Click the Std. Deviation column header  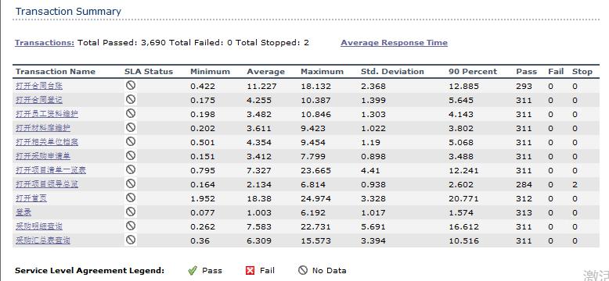[x=392, y=72]
